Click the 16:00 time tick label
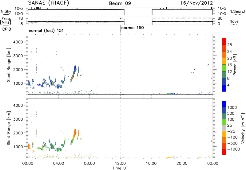246x170 pixels. coord(151,164)
